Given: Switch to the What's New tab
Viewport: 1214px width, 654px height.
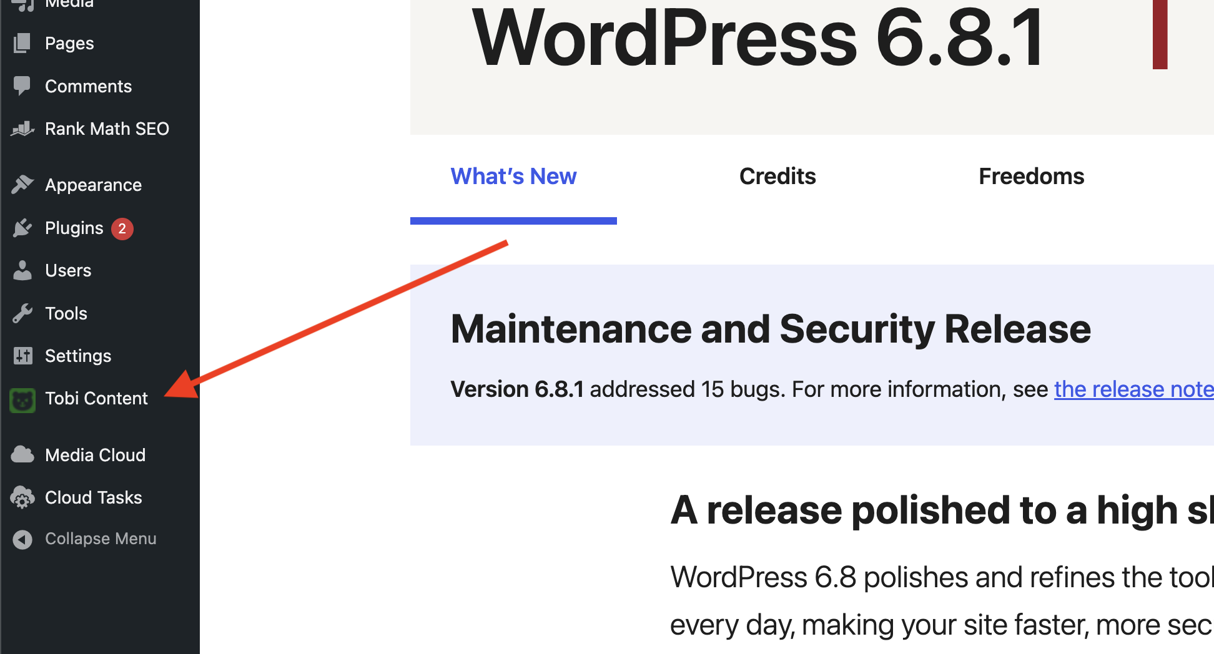Looking at the screenshot, I should [x=513, y=177].
